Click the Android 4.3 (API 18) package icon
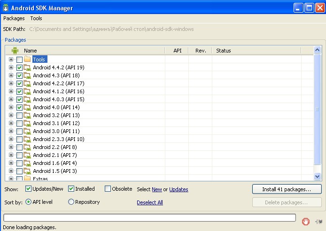326x231 pixels. click(x=27, y=75)
